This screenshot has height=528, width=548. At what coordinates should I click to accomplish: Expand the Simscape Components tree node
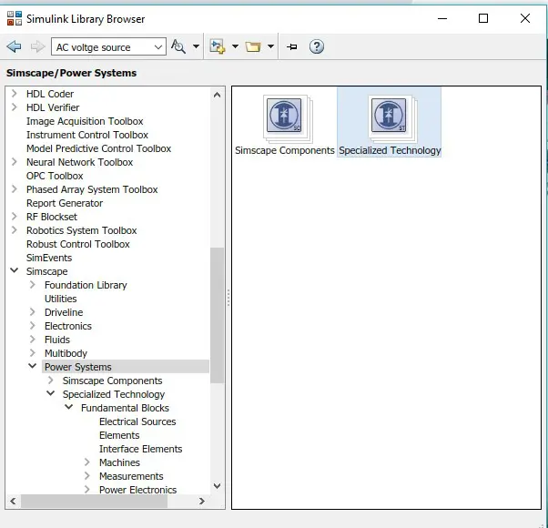tap(50, 380)
